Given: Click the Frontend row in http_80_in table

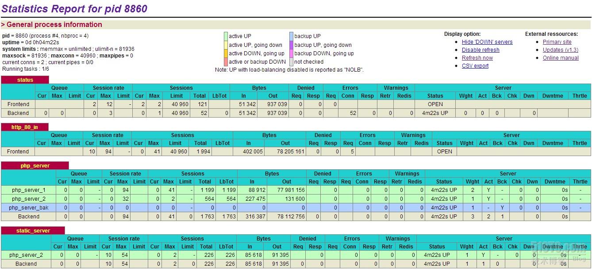Looking at the screenshot, I should pos(296,152).
